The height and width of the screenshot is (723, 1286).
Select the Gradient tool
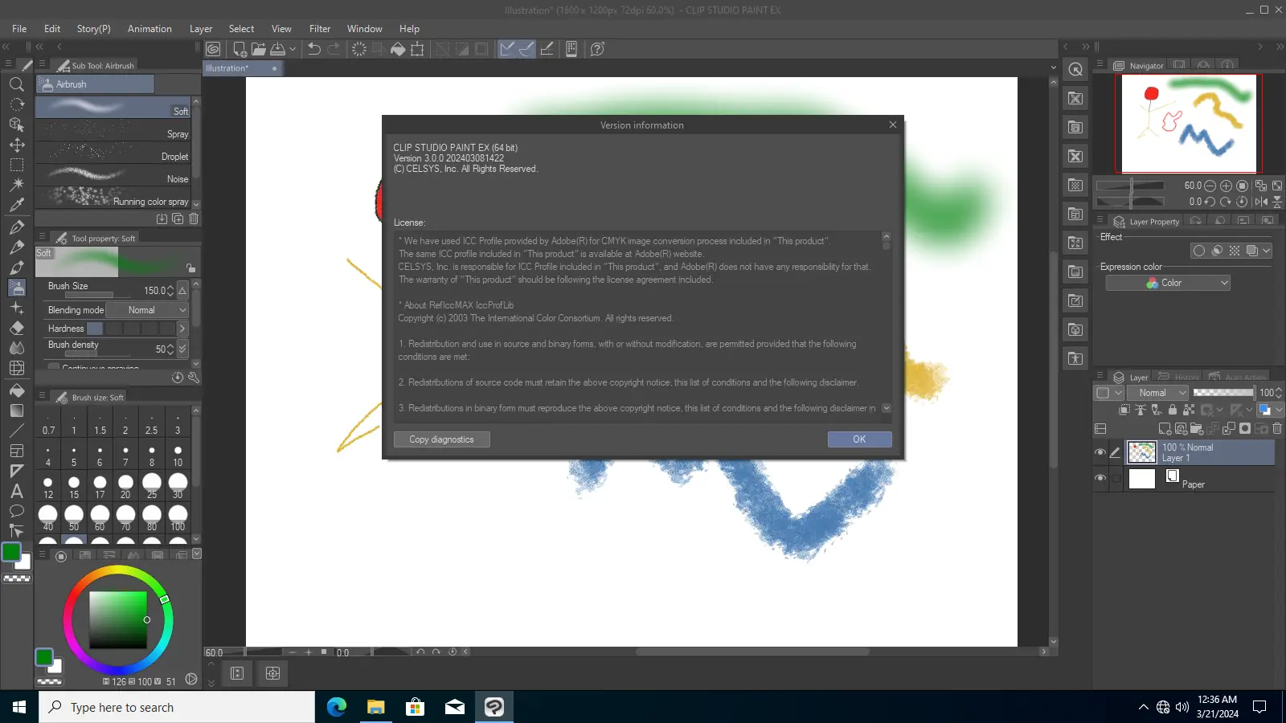pyautogui.click(x=16, y=411)
